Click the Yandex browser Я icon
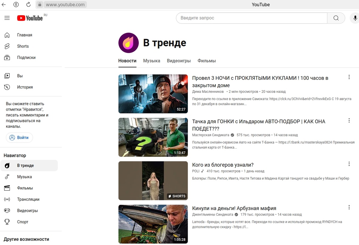Screen dimensions: 359x245 [16, 4]
